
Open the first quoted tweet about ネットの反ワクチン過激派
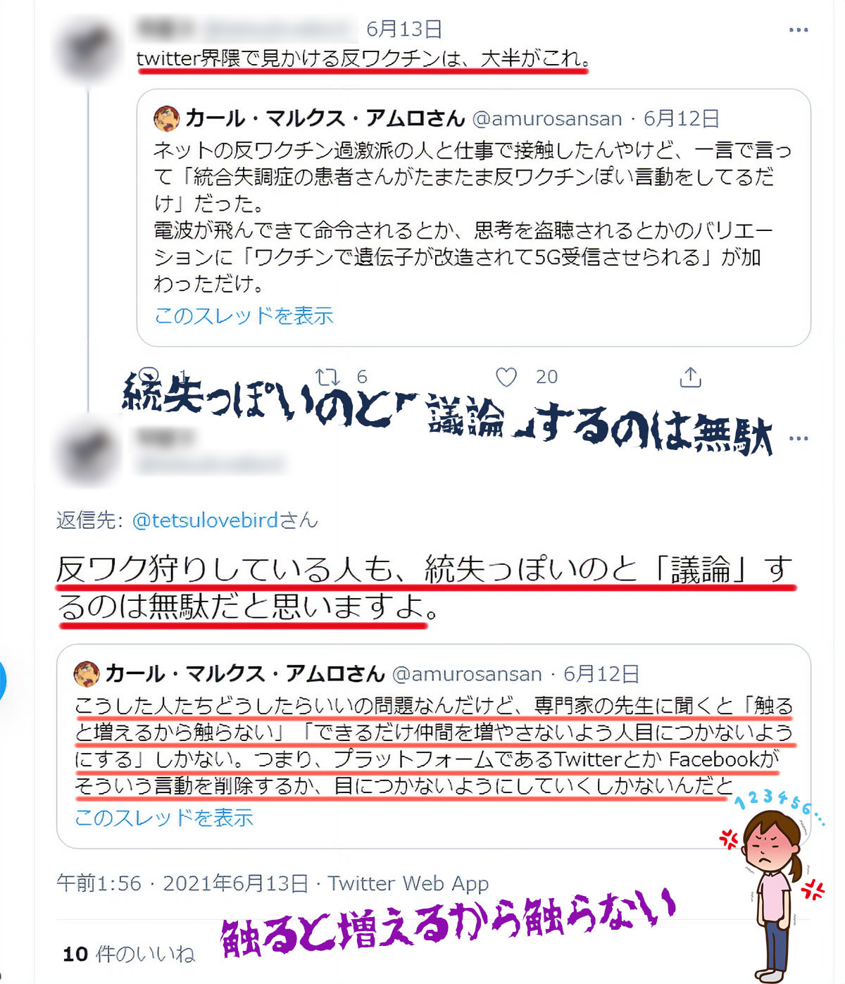[473, 218]
